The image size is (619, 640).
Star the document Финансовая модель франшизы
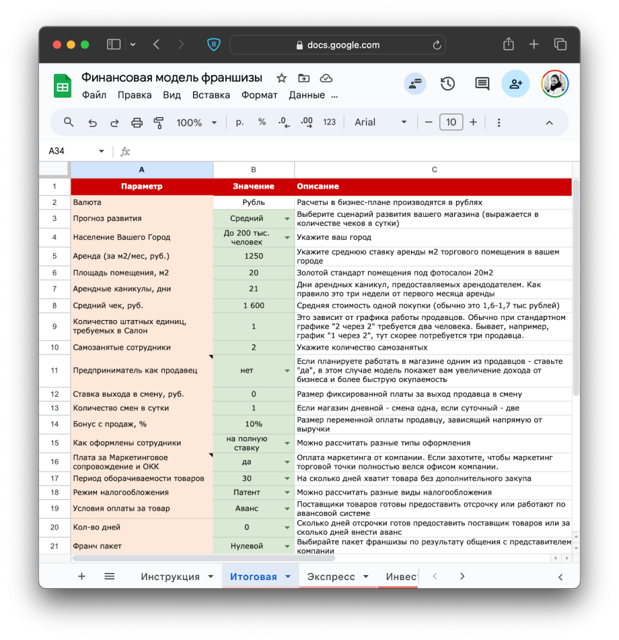click(281, 78)
